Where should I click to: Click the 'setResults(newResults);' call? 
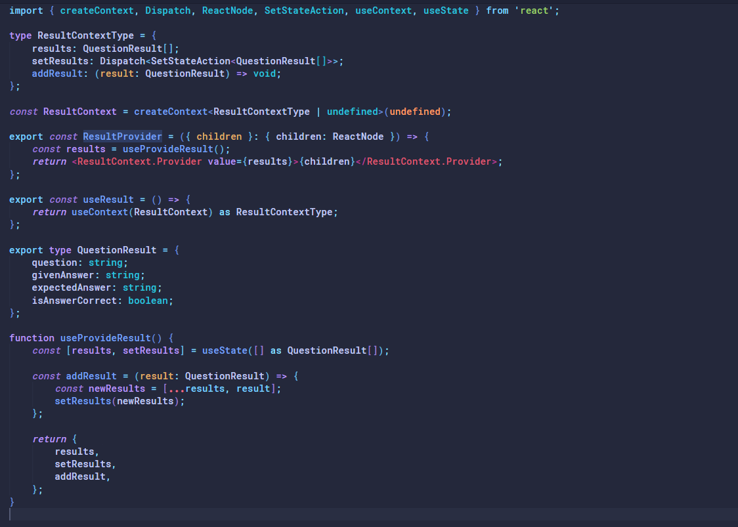click(119, 401)
